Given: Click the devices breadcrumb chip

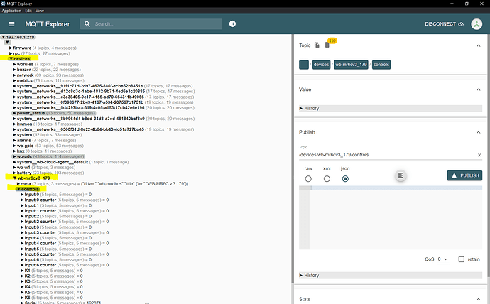Looking at the screenshot, I should click(321, 65).
